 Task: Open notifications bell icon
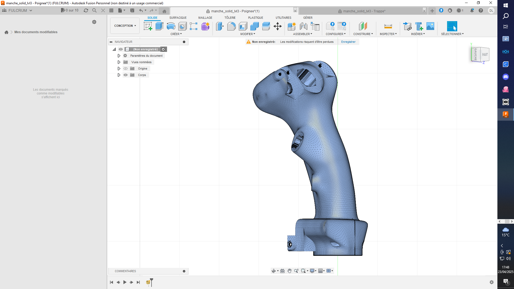point(472,10)
